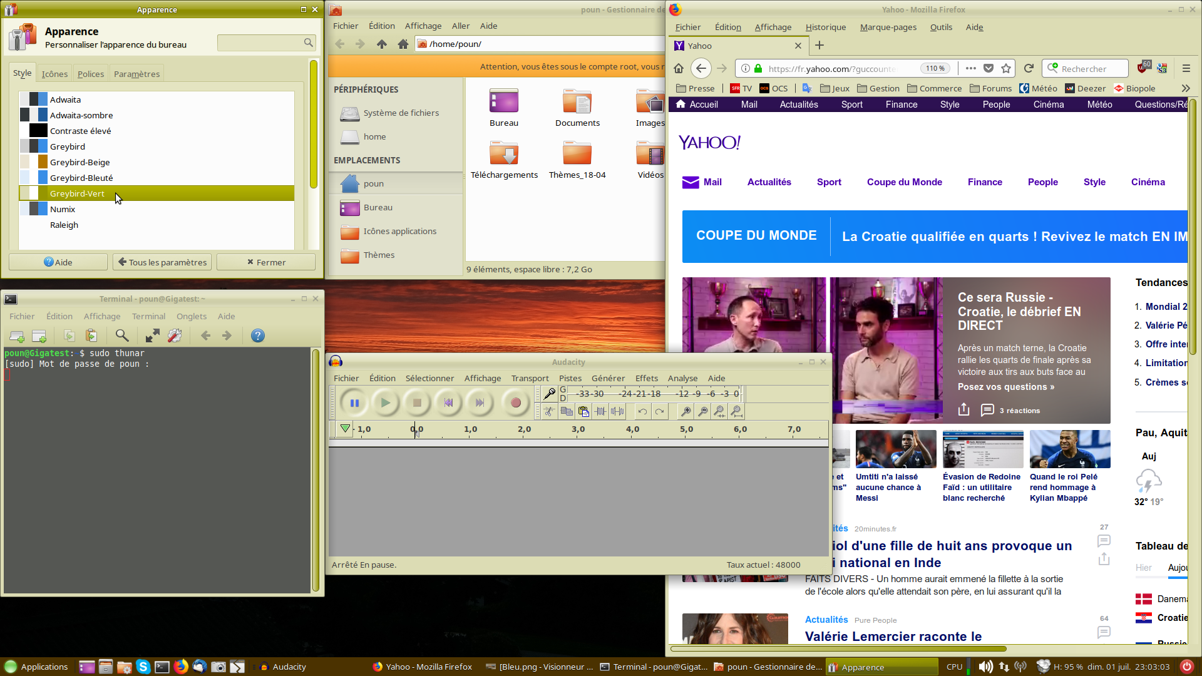
Task: Expand Firefox bookmarks toolbar overflow chevron
Action: pyautogui.click(x=1185, y=88)
